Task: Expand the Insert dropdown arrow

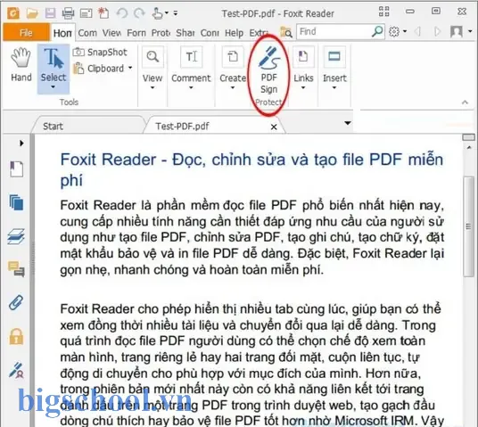Action: point(334,87)
